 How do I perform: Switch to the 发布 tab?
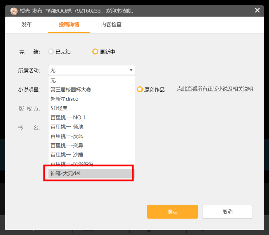click(27, 24)
